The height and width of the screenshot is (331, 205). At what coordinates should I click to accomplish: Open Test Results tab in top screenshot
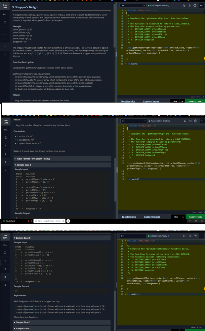click(128, 102)
